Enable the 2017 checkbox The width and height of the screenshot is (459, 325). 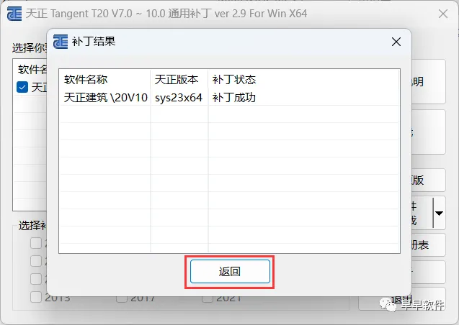(122, 298)
